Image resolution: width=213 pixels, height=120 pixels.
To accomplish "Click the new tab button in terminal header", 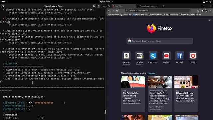I will [x=3, y=6].
